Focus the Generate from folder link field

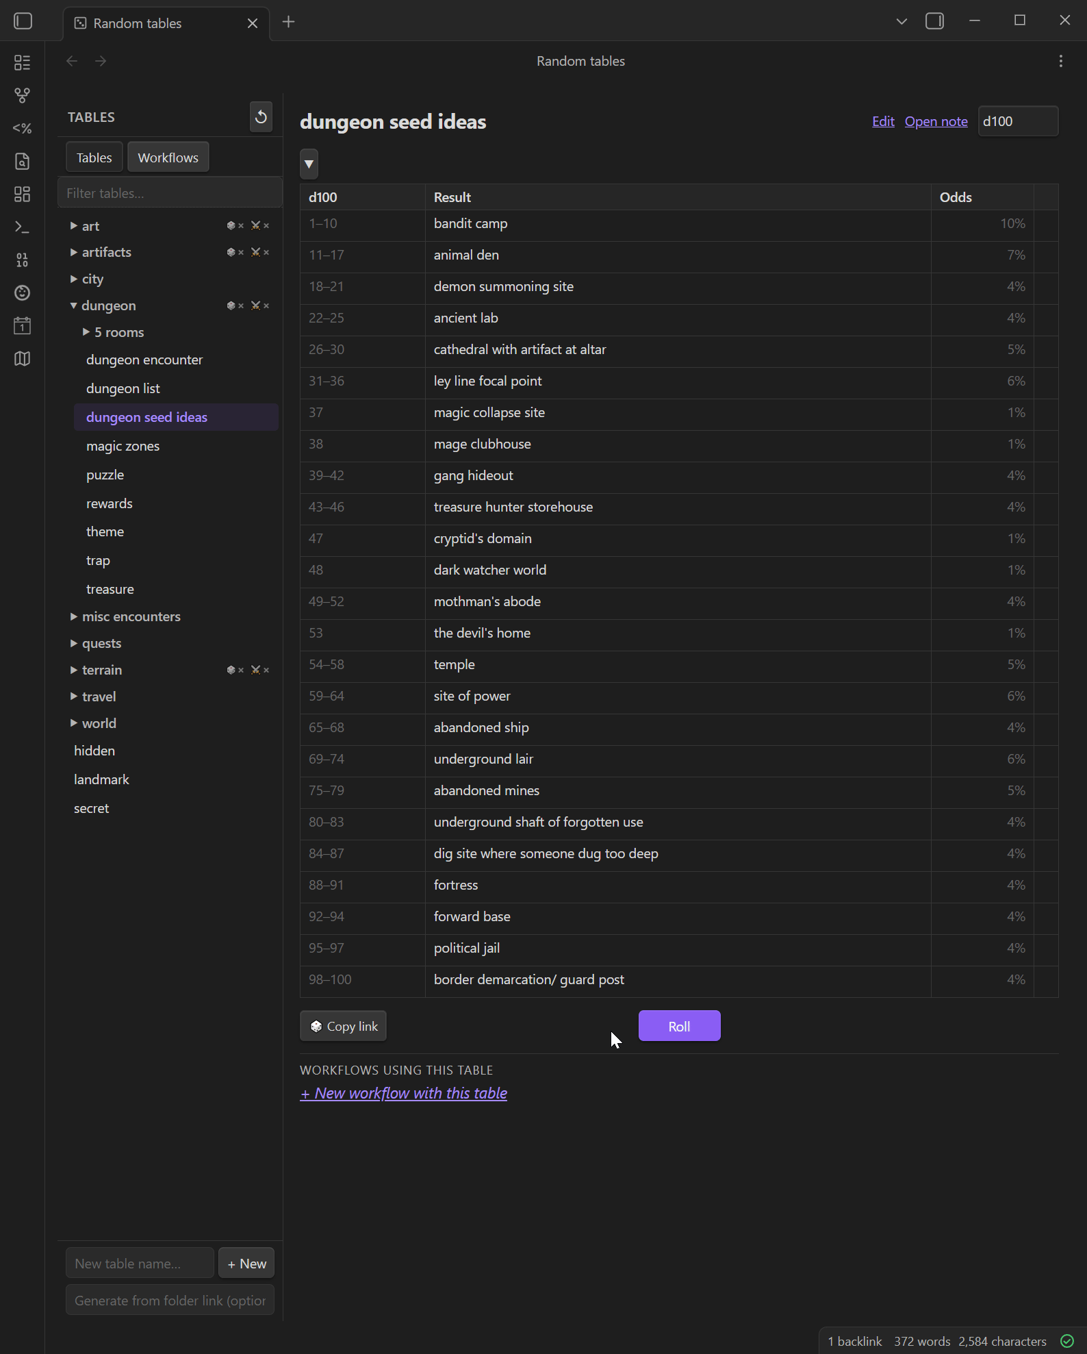170,1301
